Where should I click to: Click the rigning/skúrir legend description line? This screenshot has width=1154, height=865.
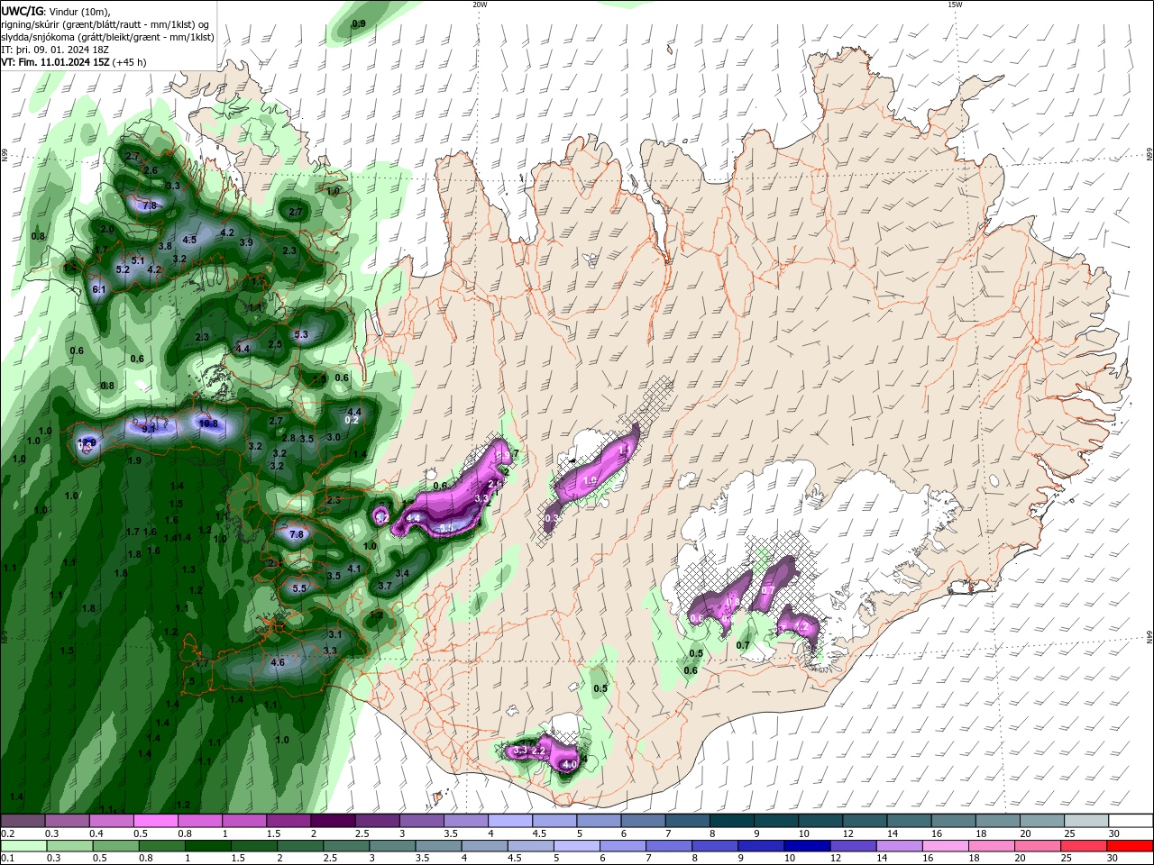106,24
